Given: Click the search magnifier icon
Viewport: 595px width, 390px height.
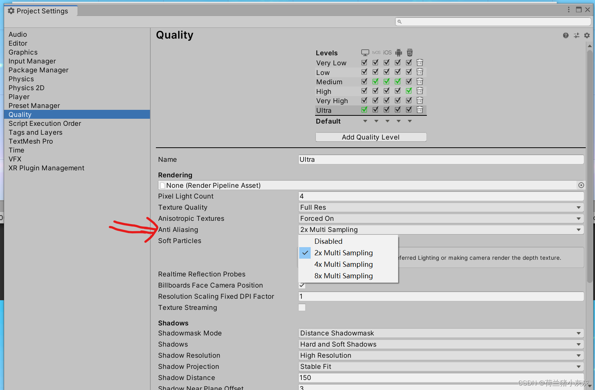Looking at the screenshot, I should pos(399,22).
